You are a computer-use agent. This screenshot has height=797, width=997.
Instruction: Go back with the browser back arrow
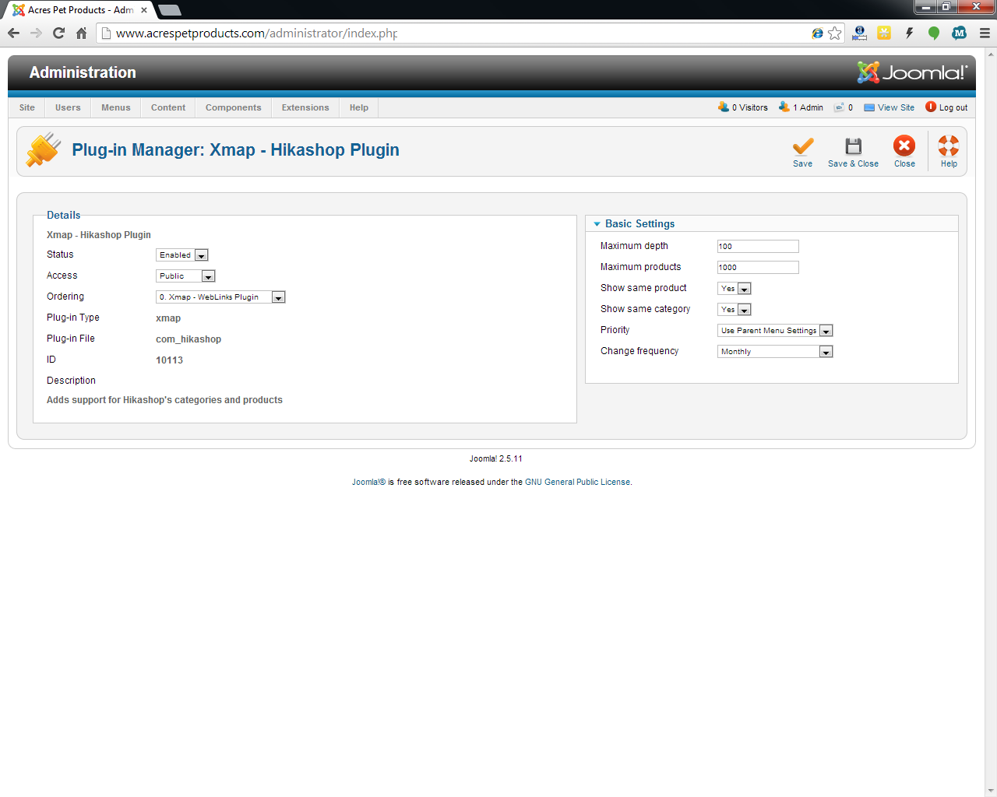coord(13,33)
